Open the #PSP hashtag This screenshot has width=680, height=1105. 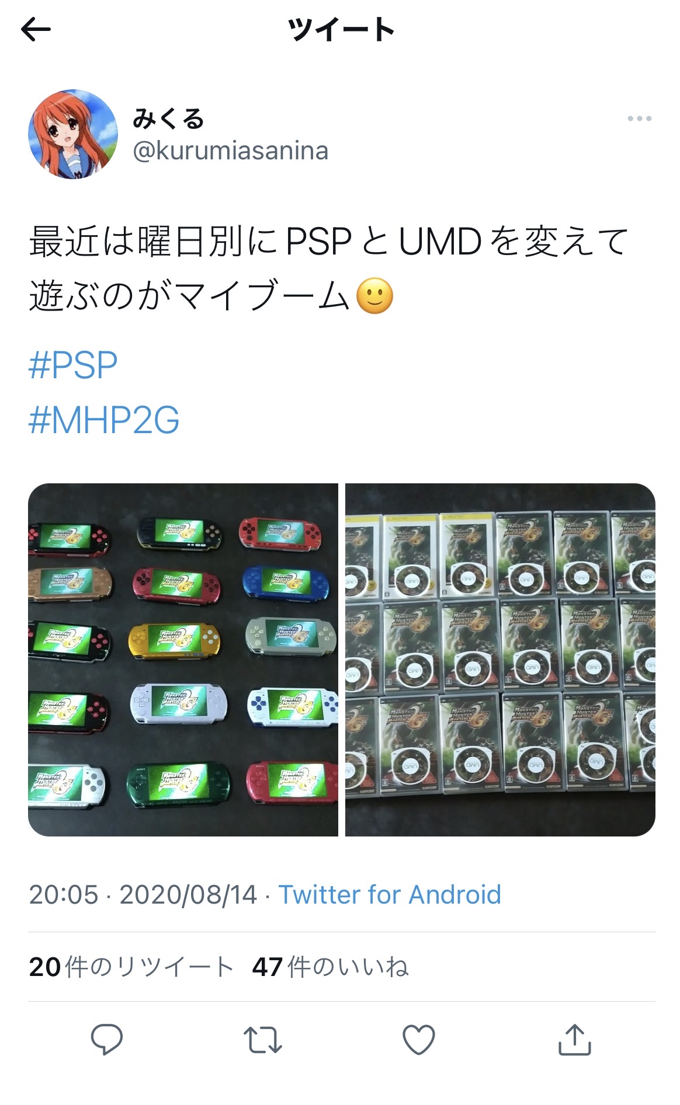[x=73, y=365]
